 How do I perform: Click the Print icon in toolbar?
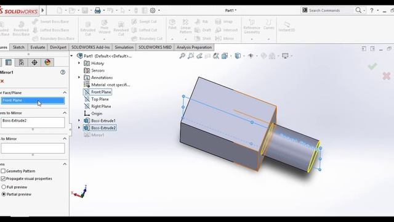(98, 10)
